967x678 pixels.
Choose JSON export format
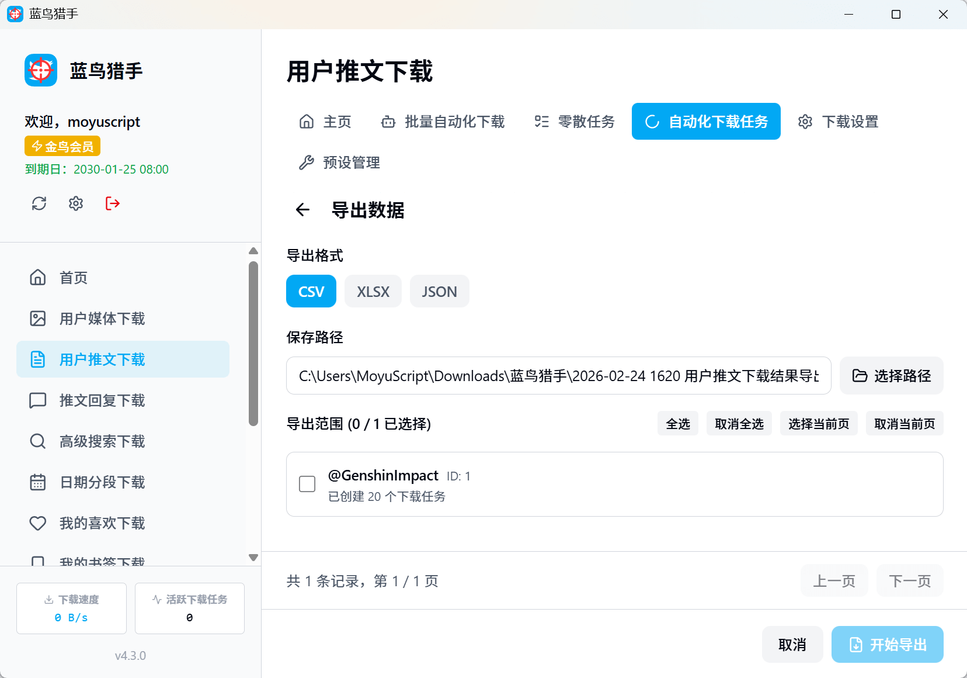click(439, 291)
